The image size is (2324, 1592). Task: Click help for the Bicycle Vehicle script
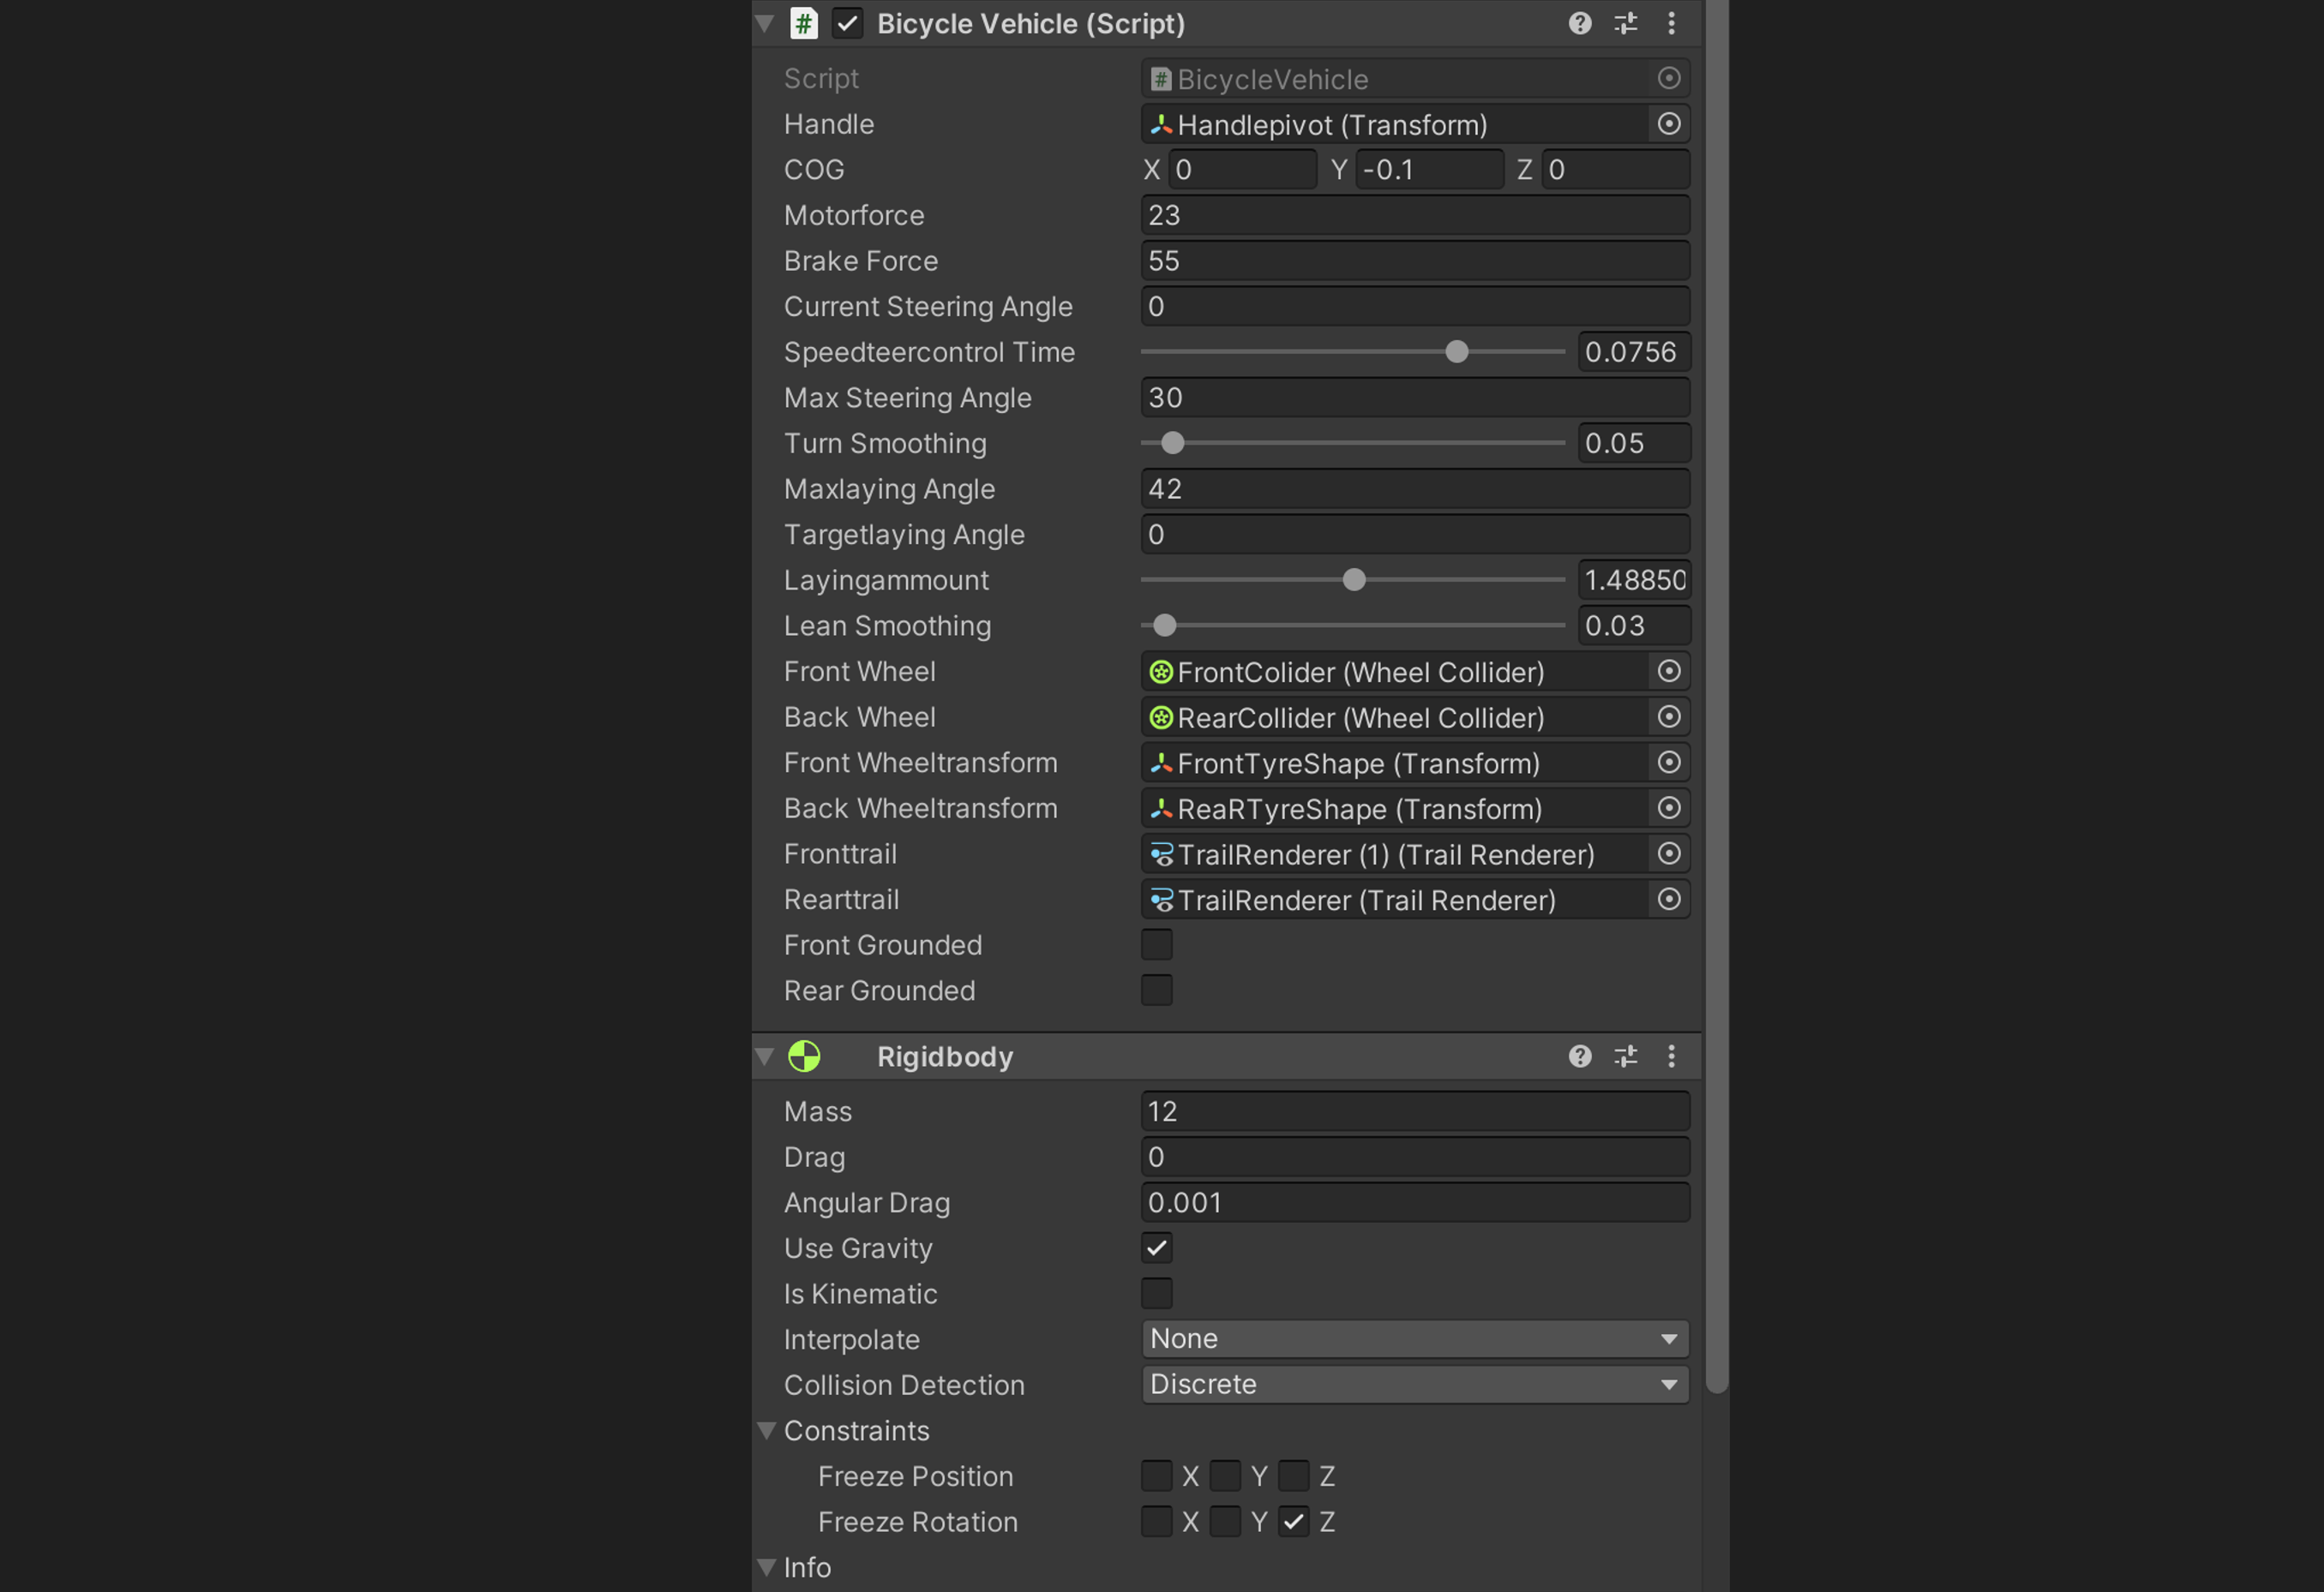(1579, 23)
